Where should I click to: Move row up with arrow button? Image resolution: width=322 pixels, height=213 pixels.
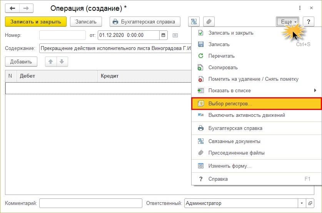click(x=51, y=62)
